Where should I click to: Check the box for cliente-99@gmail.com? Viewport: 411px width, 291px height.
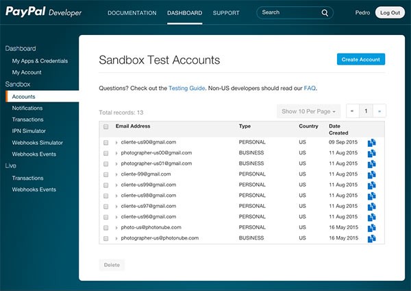106,174
